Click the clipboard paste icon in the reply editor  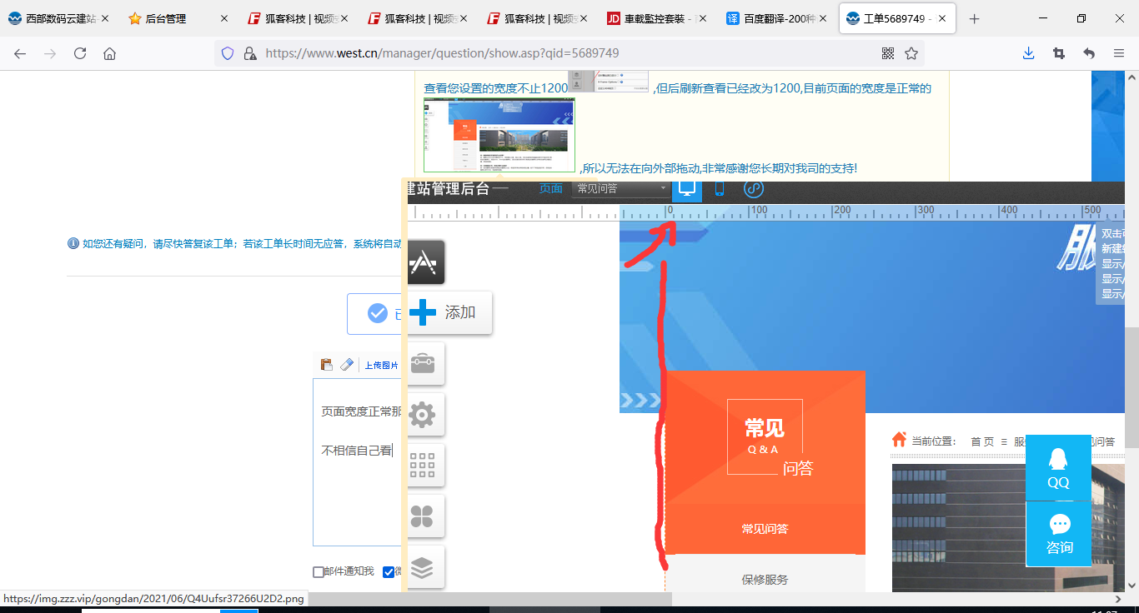coord(327,365)
